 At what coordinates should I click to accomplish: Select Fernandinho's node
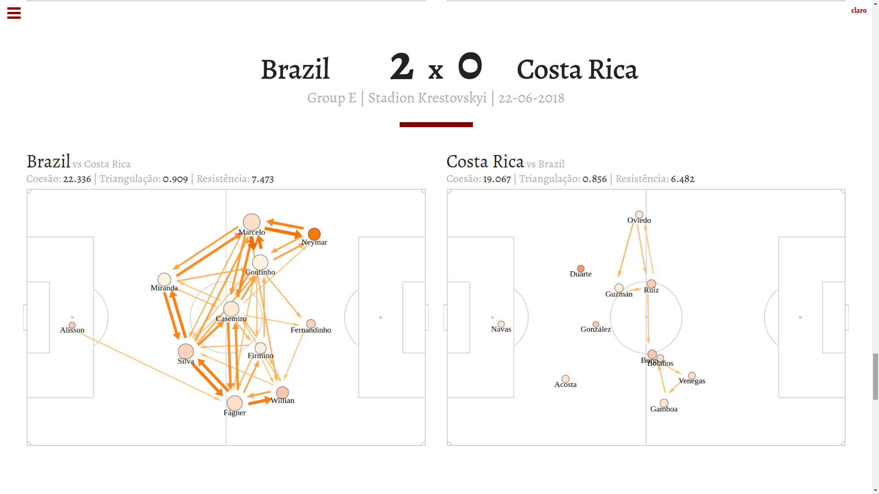pyautogui.click(x=311, y=324)
